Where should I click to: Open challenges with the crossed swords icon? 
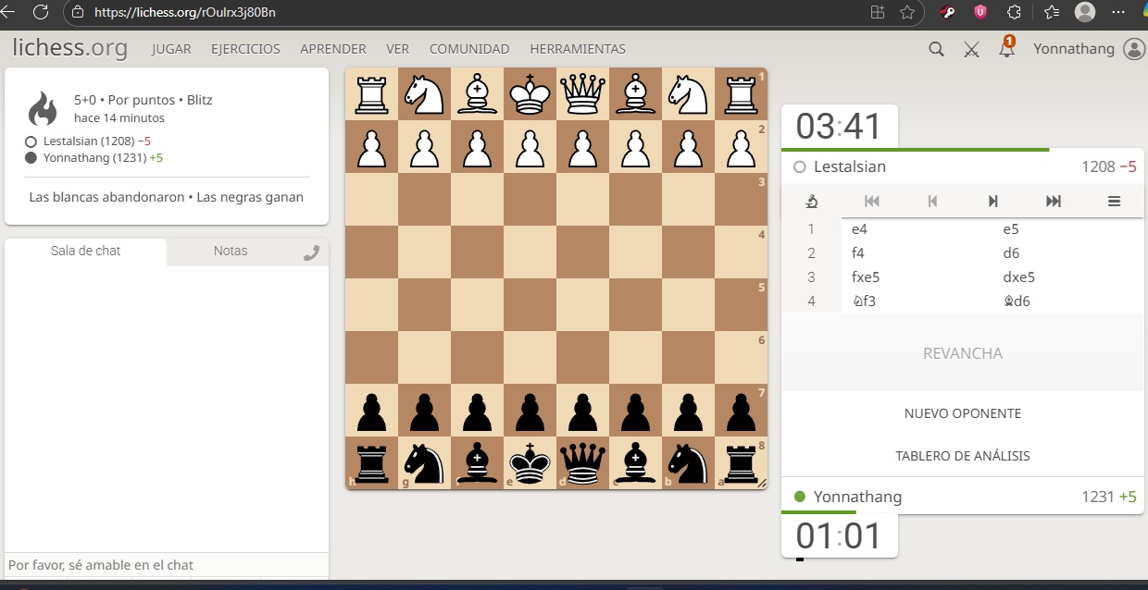pos(971,49)
